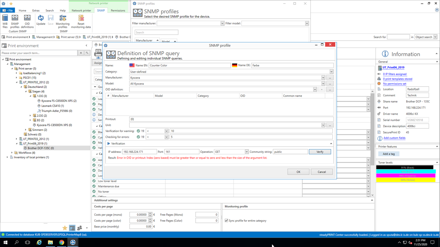Open the Manufacturer Kyocera dropdown
Viewport: 440px width, 247px height.
coord(323,78)
